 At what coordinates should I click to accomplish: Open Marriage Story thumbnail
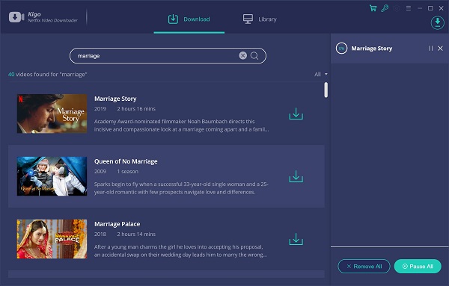click(x=52, y=114)
